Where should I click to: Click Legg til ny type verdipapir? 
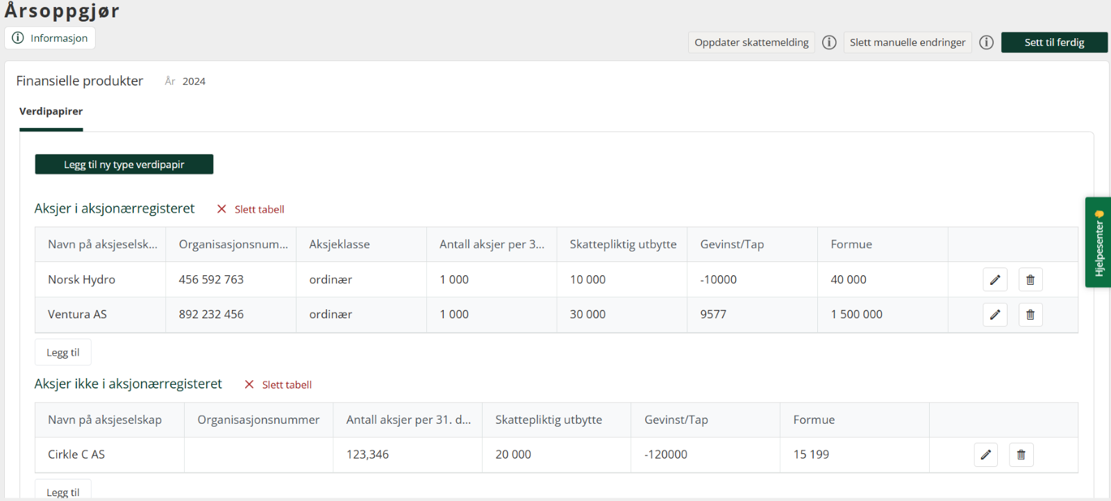coord(124,165)
